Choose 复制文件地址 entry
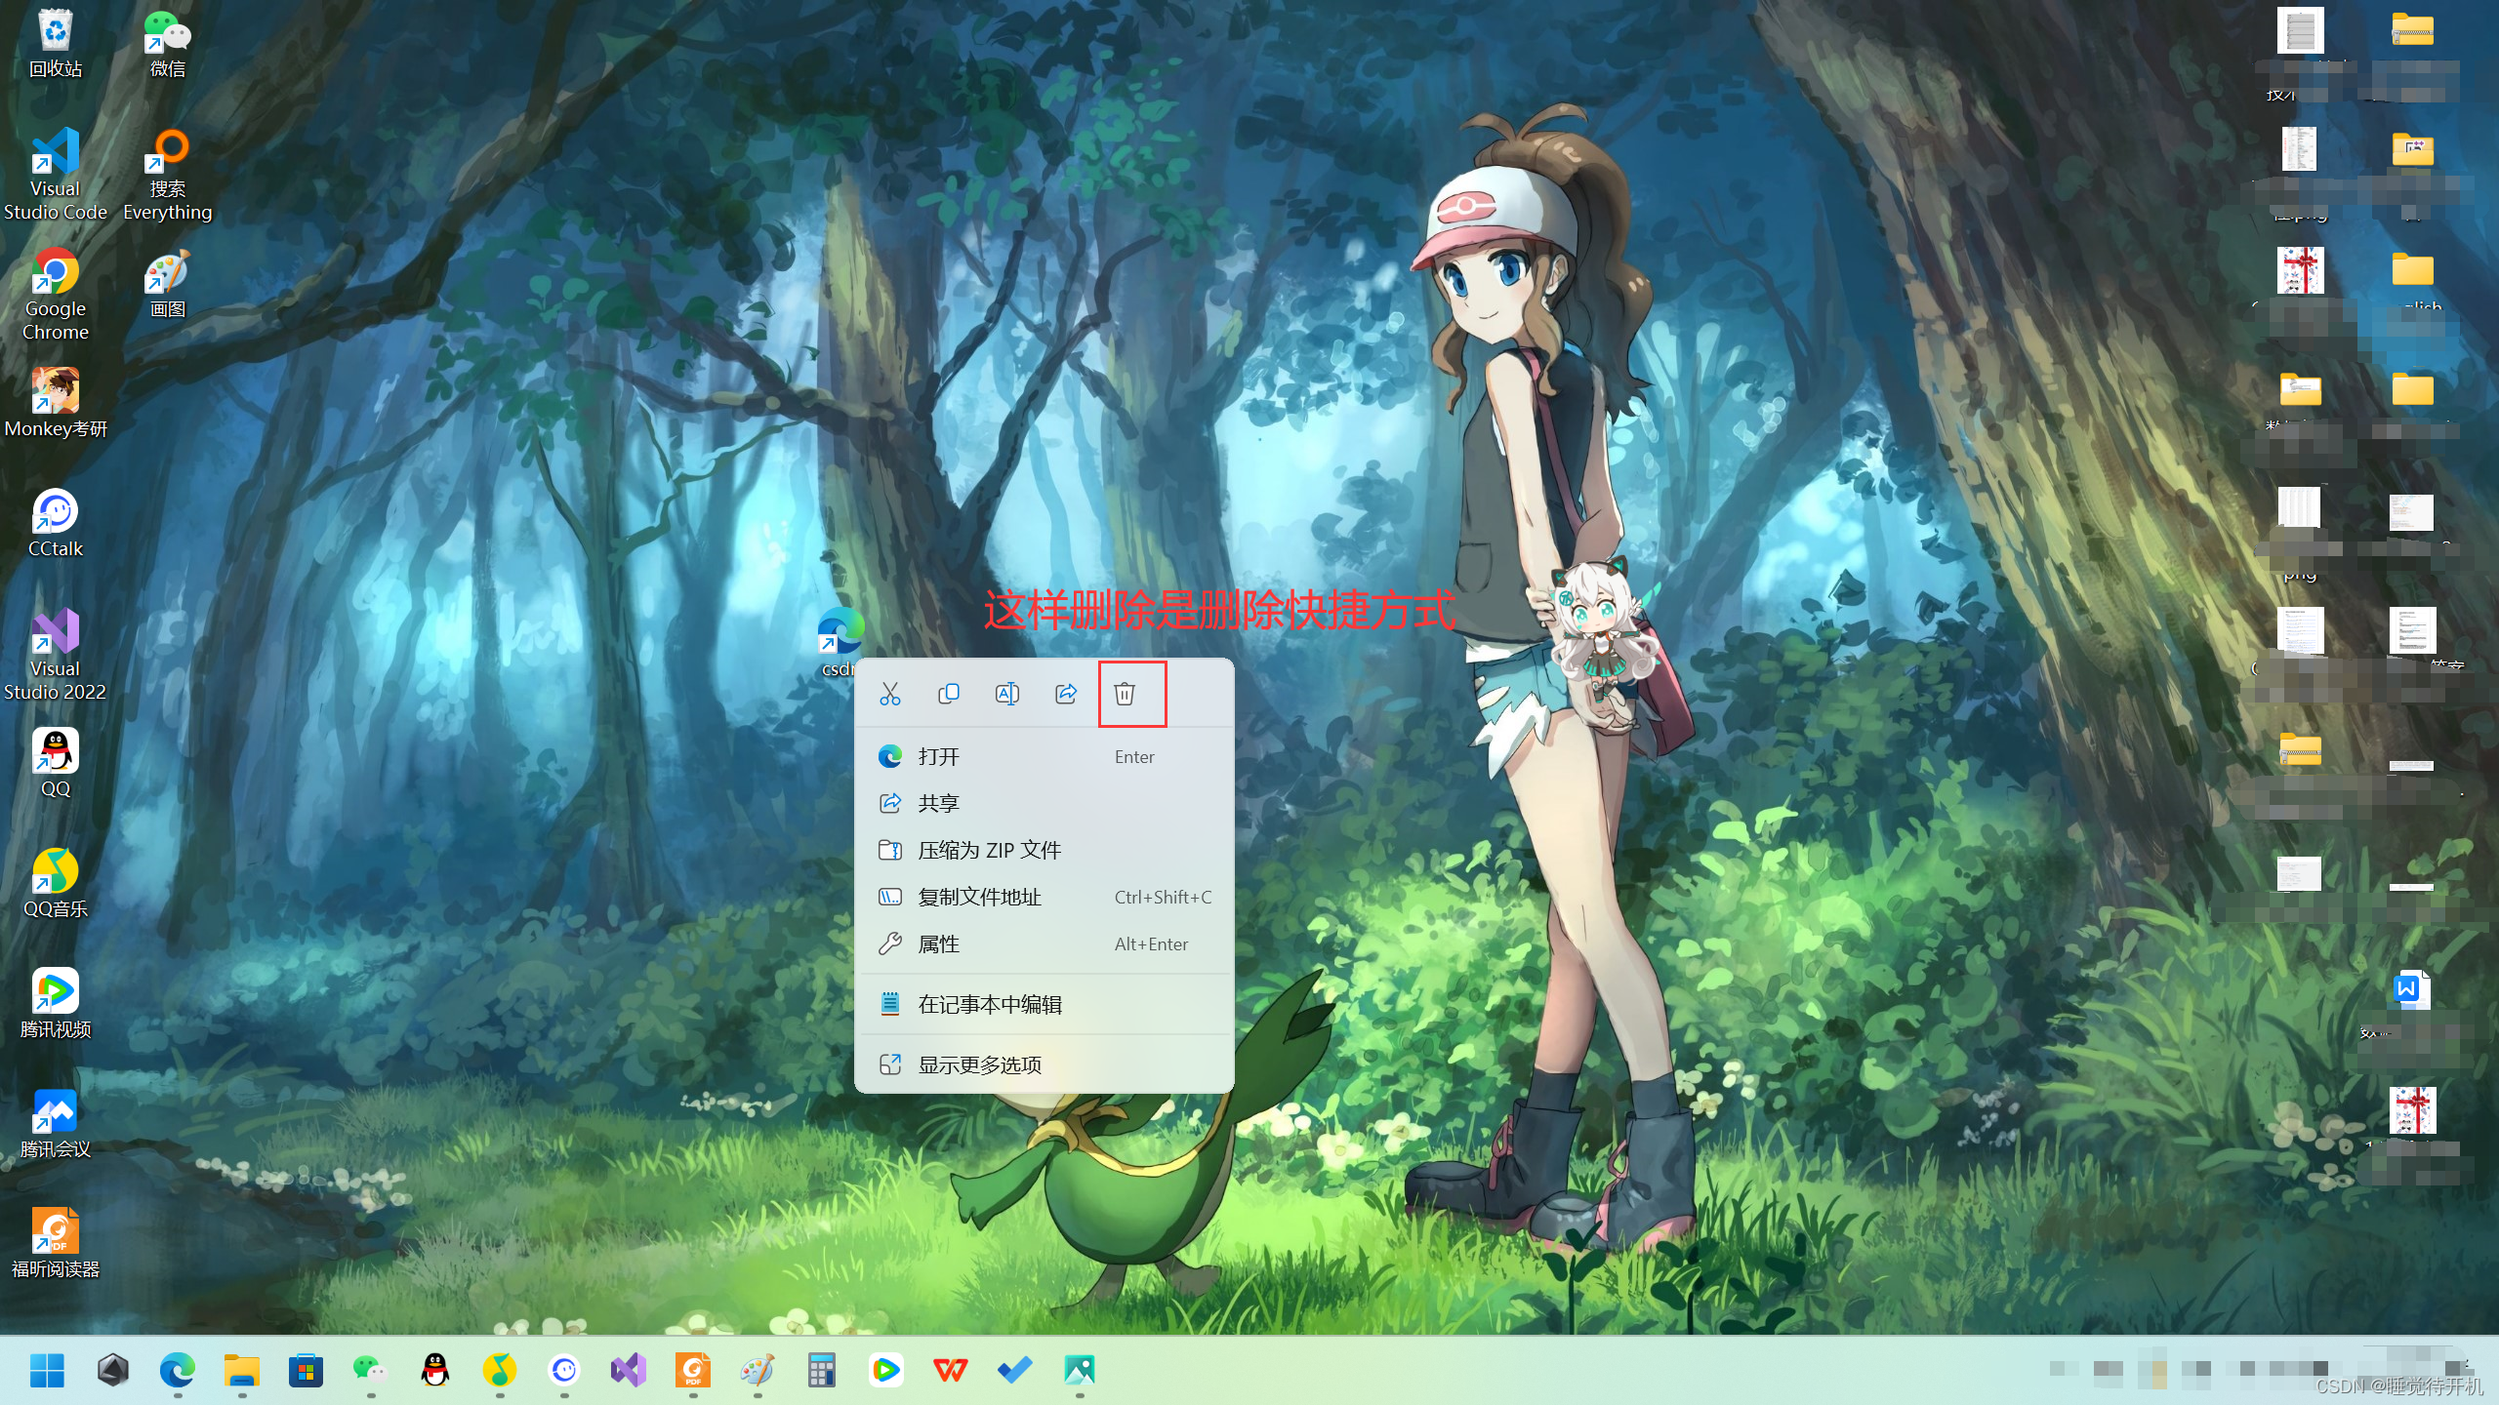Viewport: 2499px width, 1405px height. tap(1045, 897)
